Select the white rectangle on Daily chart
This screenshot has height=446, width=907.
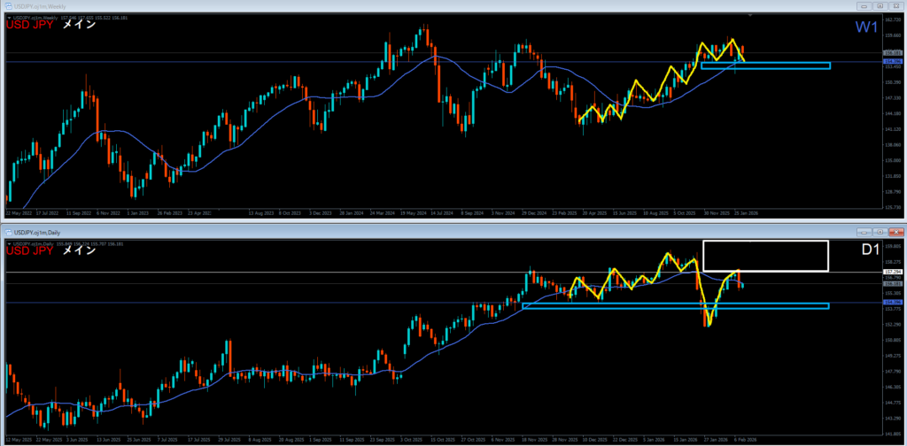[x=765, y=256]
